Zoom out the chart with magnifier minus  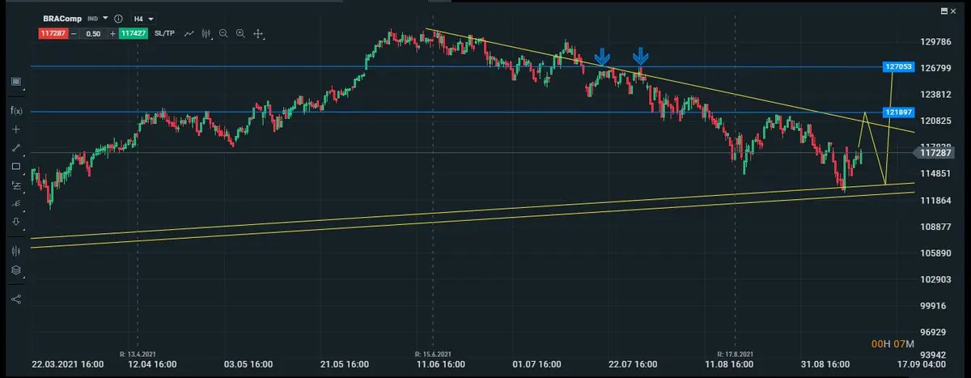tap(224, 33)
